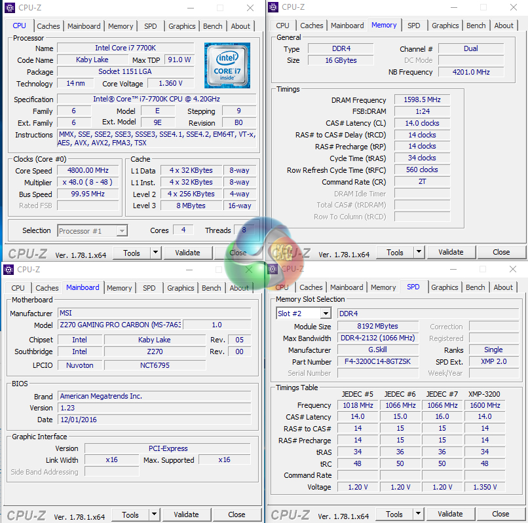
Task: Click Tools button in the Mainboard window
Action: pos(130,514)
